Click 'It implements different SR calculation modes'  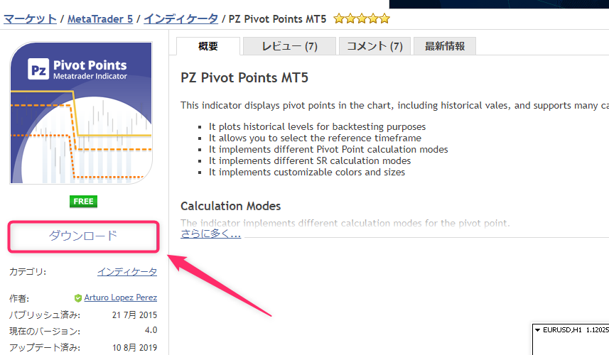310,160
